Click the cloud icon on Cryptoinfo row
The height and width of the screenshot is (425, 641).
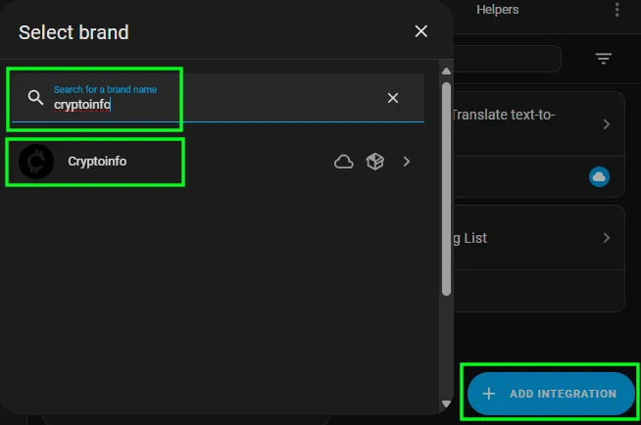click(x=343, y=163)
